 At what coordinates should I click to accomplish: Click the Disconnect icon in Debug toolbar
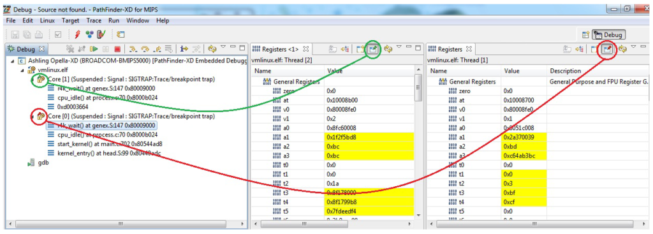[82, 48]
